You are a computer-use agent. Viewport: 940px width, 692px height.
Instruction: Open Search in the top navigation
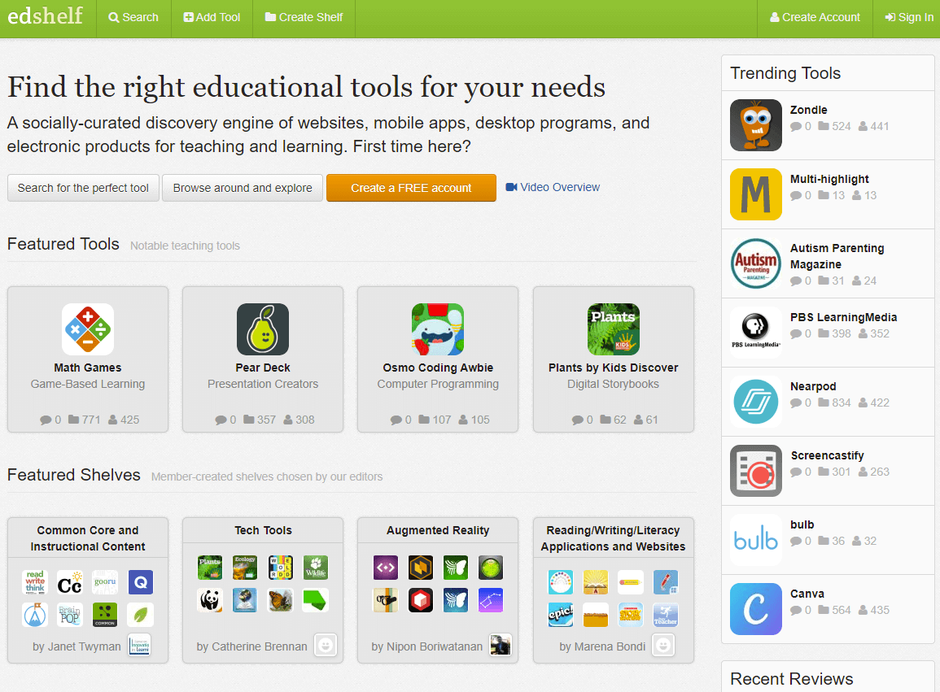pos(133,18)
